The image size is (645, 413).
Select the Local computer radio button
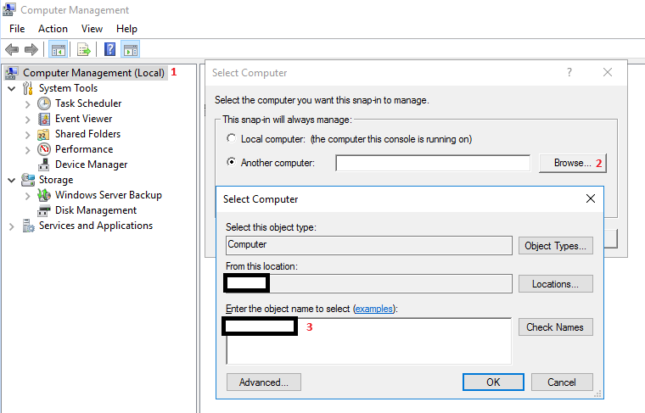(x=232, y=138)
